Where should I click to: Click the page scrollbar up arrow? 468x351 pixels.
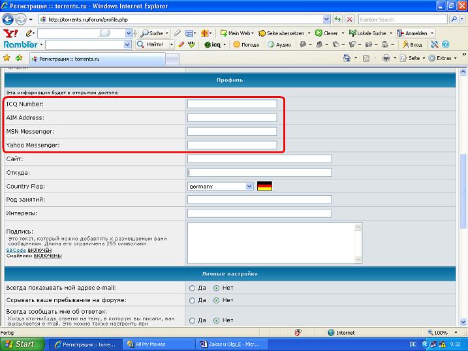pyautogui.click(x=463, y=72)
